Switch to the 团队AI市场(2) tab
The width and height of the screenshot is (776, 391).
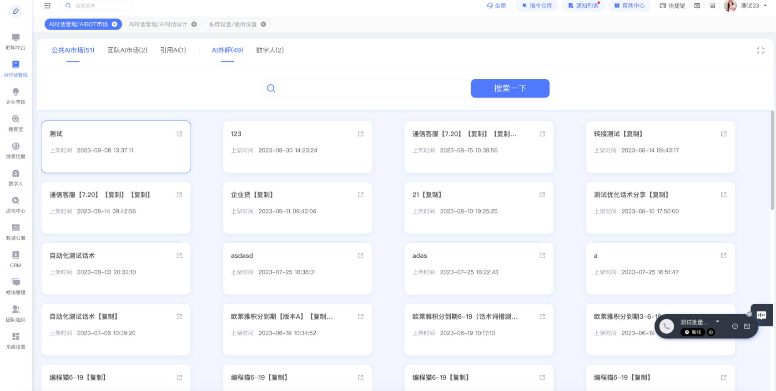click(x=127, y=50)
